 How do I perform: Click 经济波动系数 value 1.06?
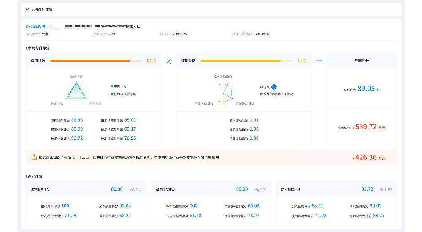pyautogui.click(x=254, y=129)
